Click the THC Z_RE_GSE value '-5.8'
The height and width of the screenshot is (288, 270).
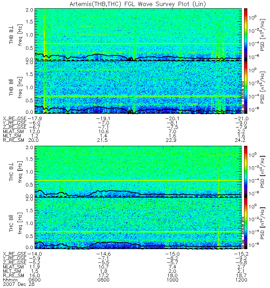(x=241, y=262)
